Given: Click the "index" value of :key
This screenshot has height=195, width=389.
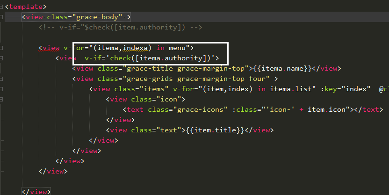Looking at the screenshot, I should (x=356, y=89).
